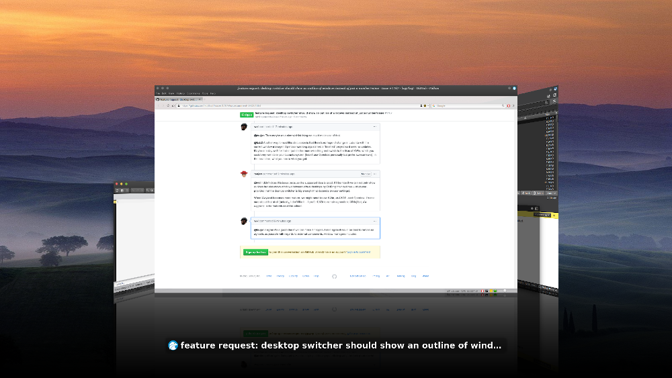Click the red extension icon in browser toolbar
The height and width of the screenshot is (378, 672).
coord(509,105)
